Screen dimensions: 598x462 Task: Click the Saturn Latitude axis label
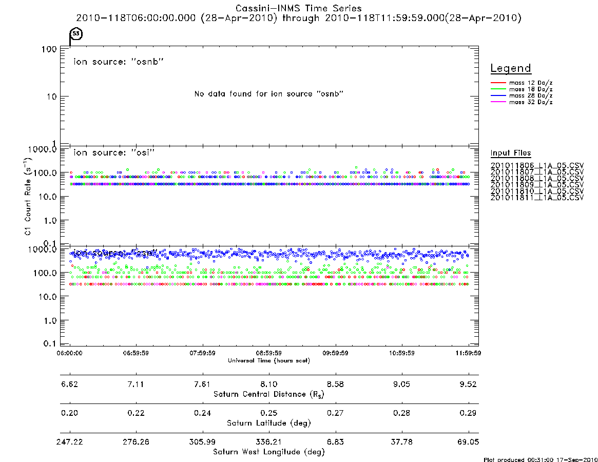[x=269, y=423]
